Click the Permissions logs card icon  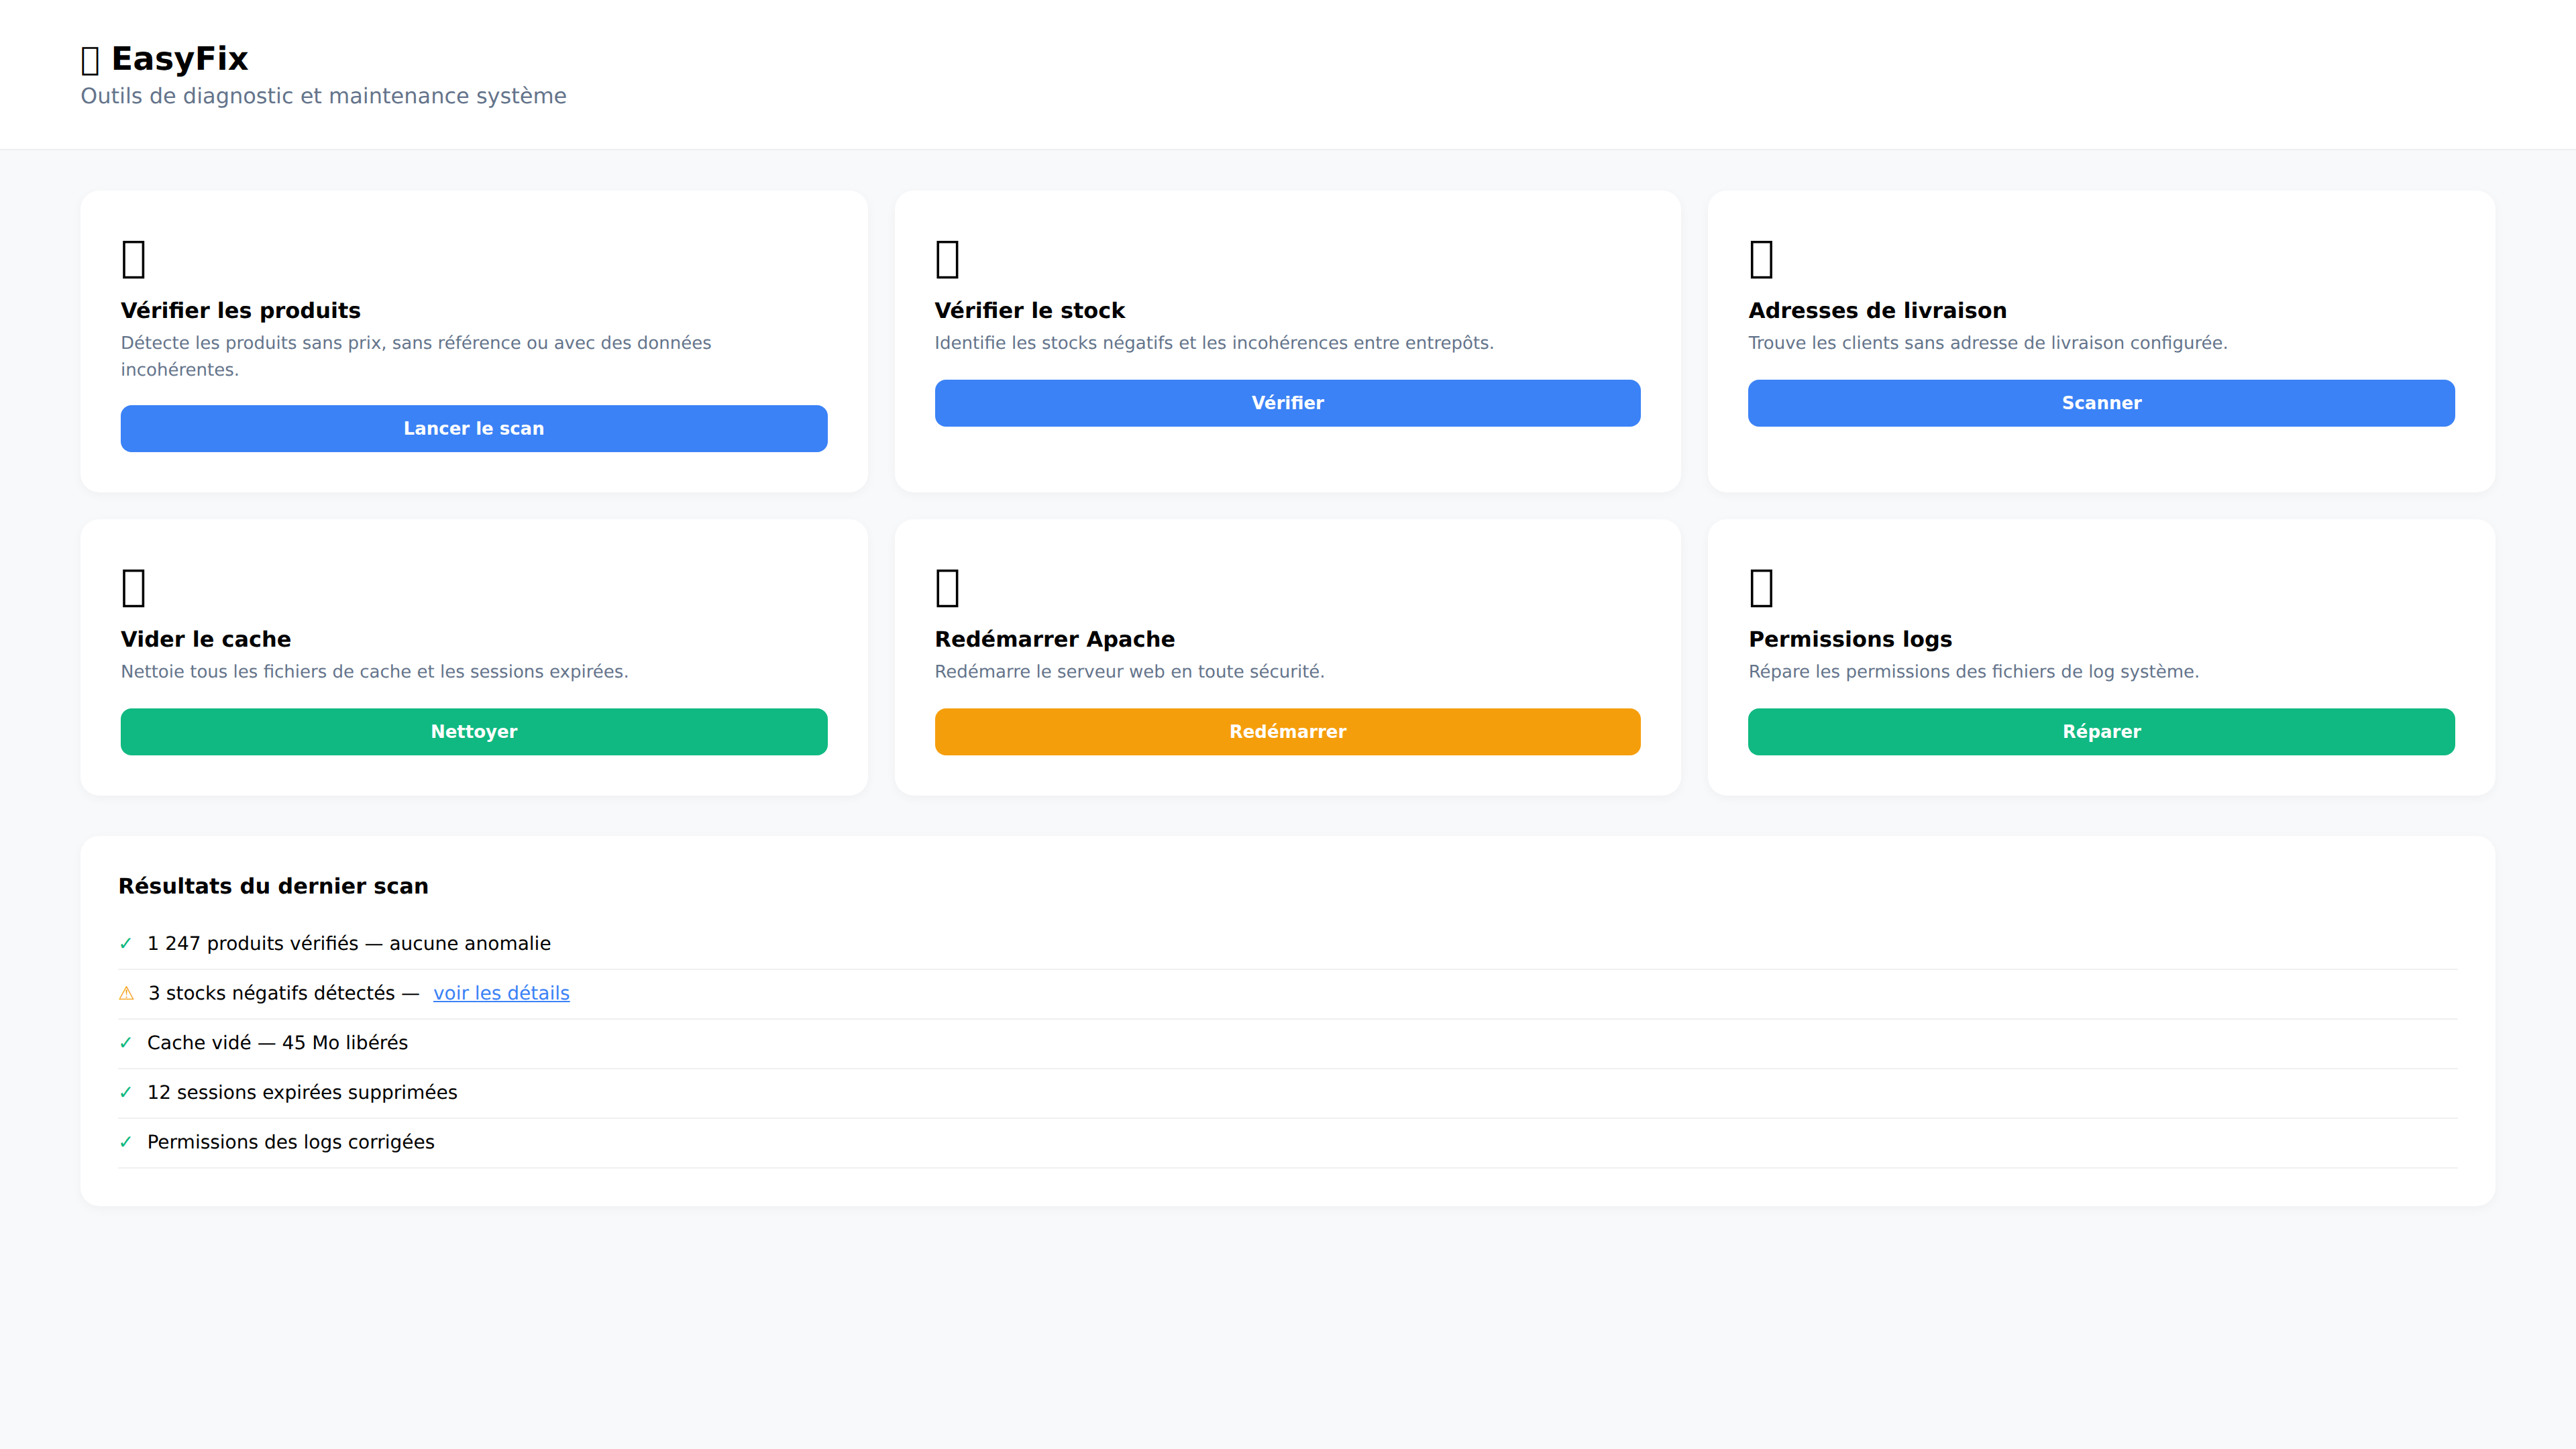tap(1761, 588)
